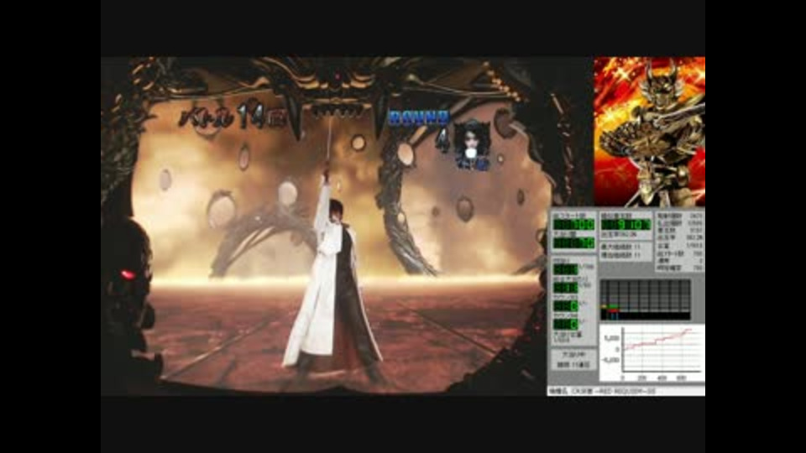Click the golden armored knight image
Screen dimensions: 806x453
click(x=649, y=132)
